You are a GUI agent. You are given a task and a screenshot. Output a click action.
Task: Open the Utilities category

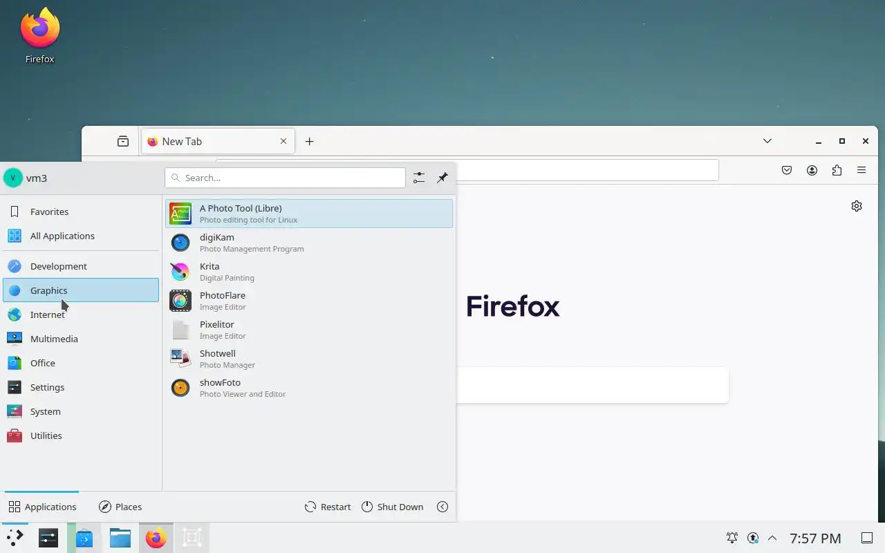pos(81,435)
